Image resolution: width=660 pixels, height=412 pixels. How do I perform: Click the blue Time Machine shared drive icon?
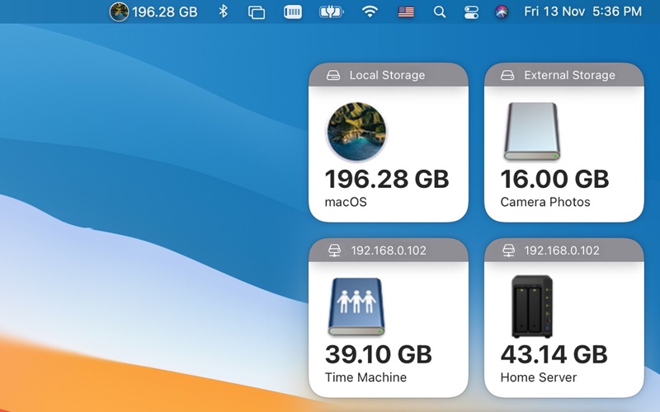[356, 307]
